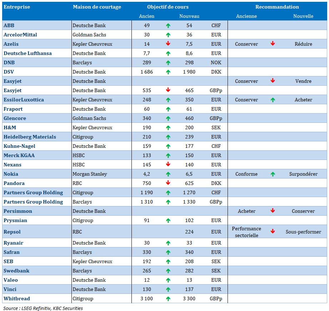Click the red down arrow in Nexans row
The width and height of the screenshot is (329, 311).
168,165
